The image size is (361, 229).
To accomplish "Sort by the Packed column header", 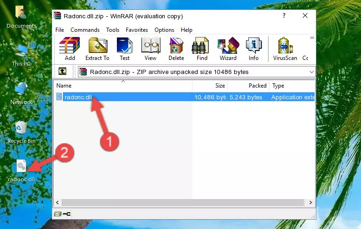I will [x=248, y=86].
